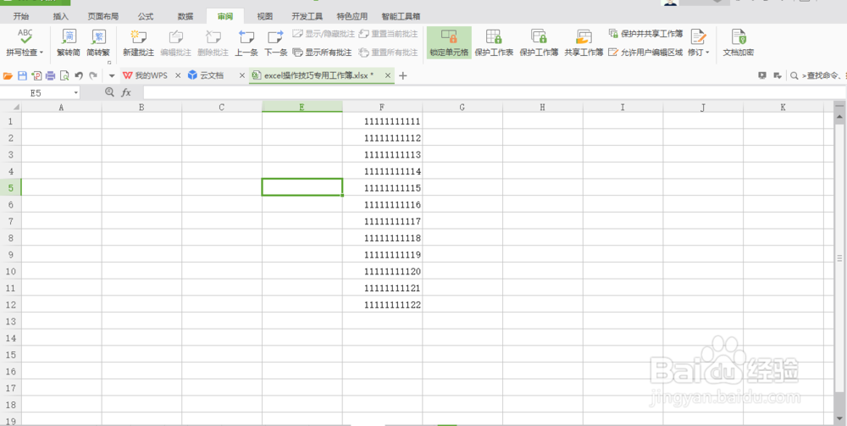
Task: Open 允许用户编辑区域
Action: point(645,53)
